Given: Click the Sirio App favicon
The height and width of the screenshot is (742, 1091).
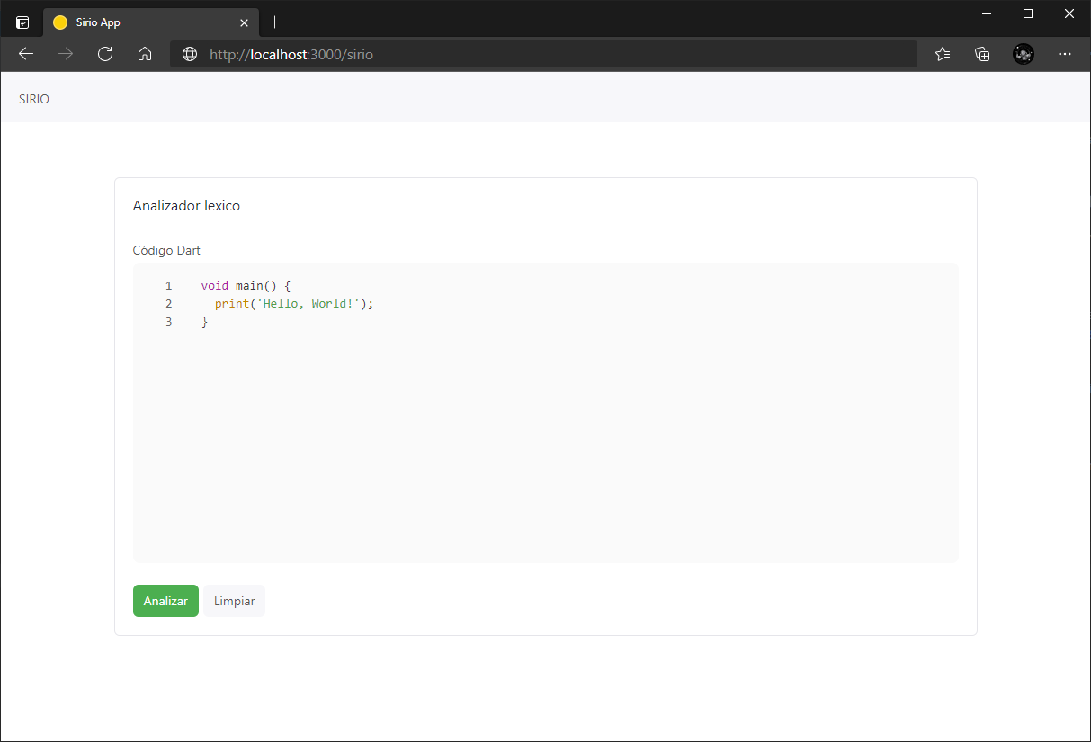Looking at the screenshot, I should tap(60, 22).
